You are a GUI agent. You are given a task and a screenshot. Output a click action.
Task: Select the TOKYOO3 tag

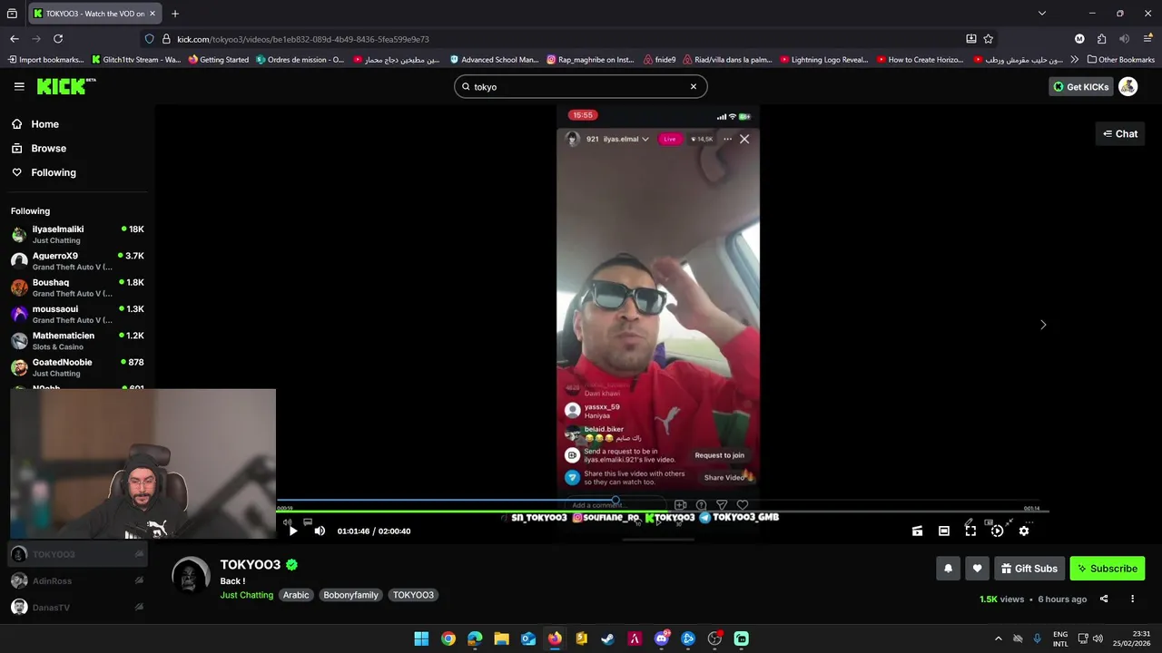pyautogui.click(x=413, y=595)
